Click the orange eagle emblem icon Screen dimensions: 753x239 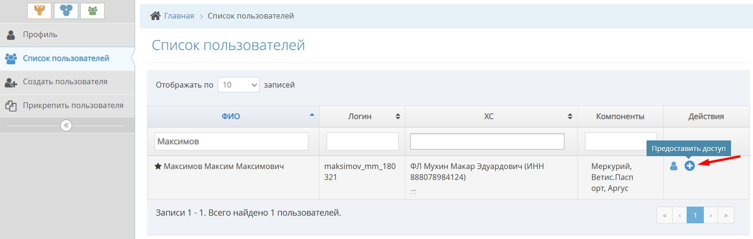(39, 10)
